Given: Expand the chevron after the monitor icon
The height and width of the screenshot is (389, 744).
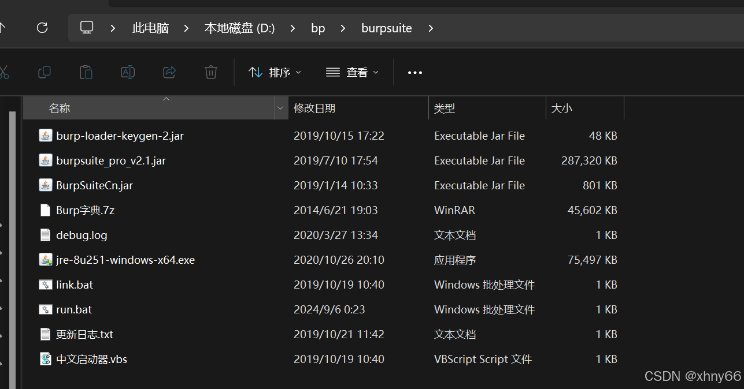Looking at the screenshot, I should (x=112, y=28).
